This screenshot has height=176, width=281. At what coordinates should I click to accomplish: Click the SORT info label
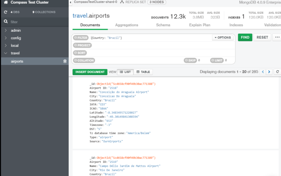(x=80, y=53)
